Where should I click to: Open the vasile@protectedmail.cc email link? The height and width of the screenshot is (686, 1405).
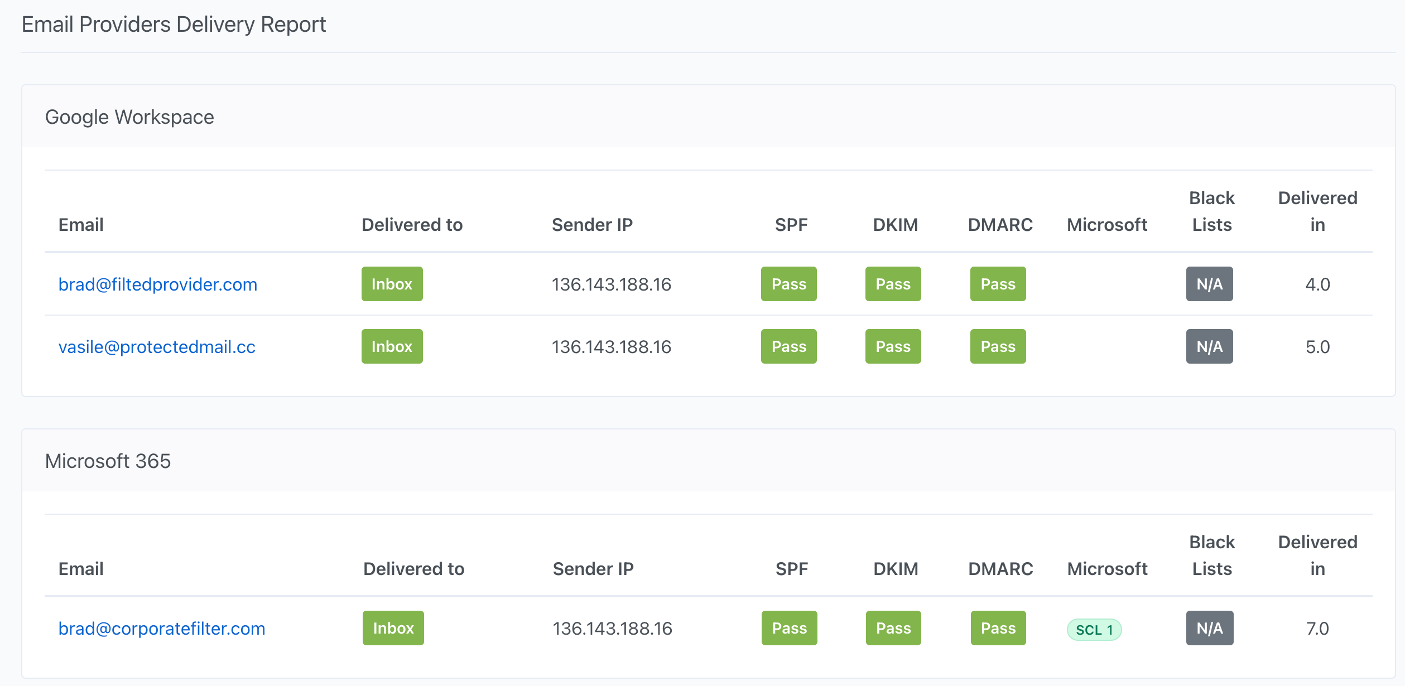pyautogui.click(x=157, y=346)
